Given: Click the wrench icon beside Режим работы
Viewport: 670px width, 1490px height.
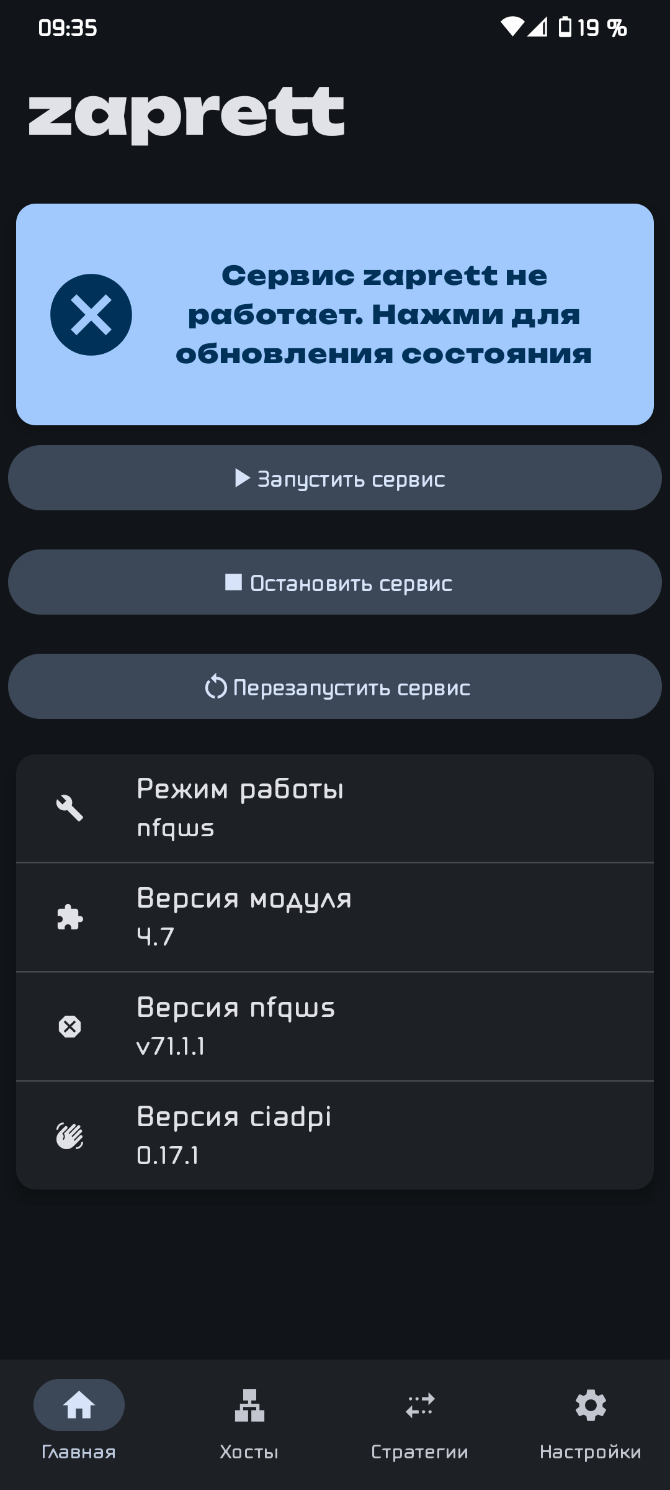Looking at the screenshot, I should (69, 808).
